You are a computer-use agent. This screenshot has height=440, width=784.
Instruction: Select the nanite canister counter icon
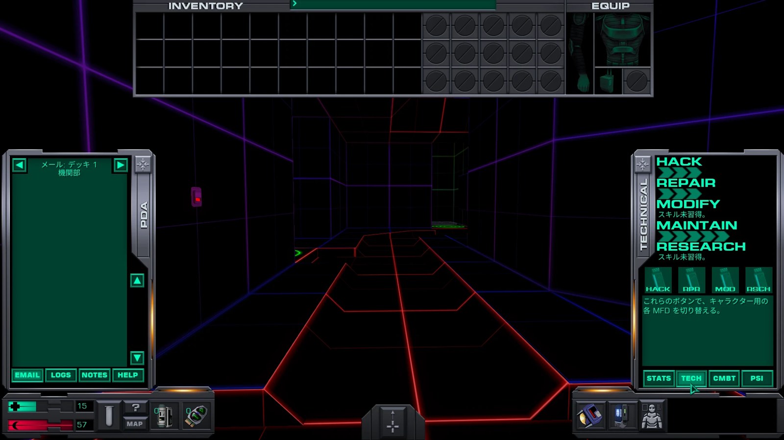click(x=164, y=416)
